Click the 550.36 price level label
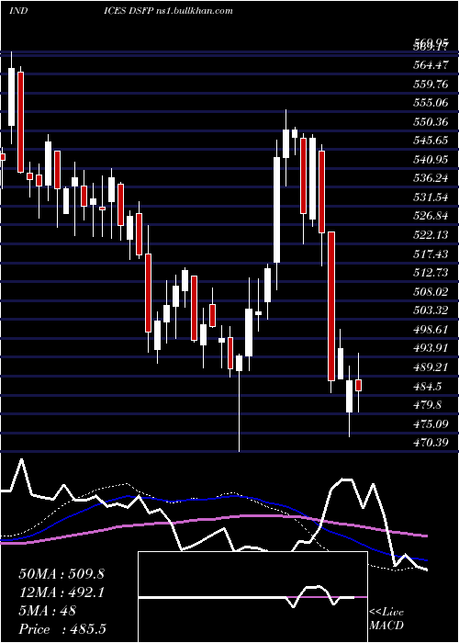This screenshot has width=459, height=643. (431, 122)
